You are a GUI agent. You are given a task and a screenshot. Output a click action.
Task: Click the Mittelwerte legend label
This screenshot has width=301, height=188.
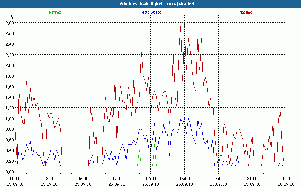click(150, 12)
